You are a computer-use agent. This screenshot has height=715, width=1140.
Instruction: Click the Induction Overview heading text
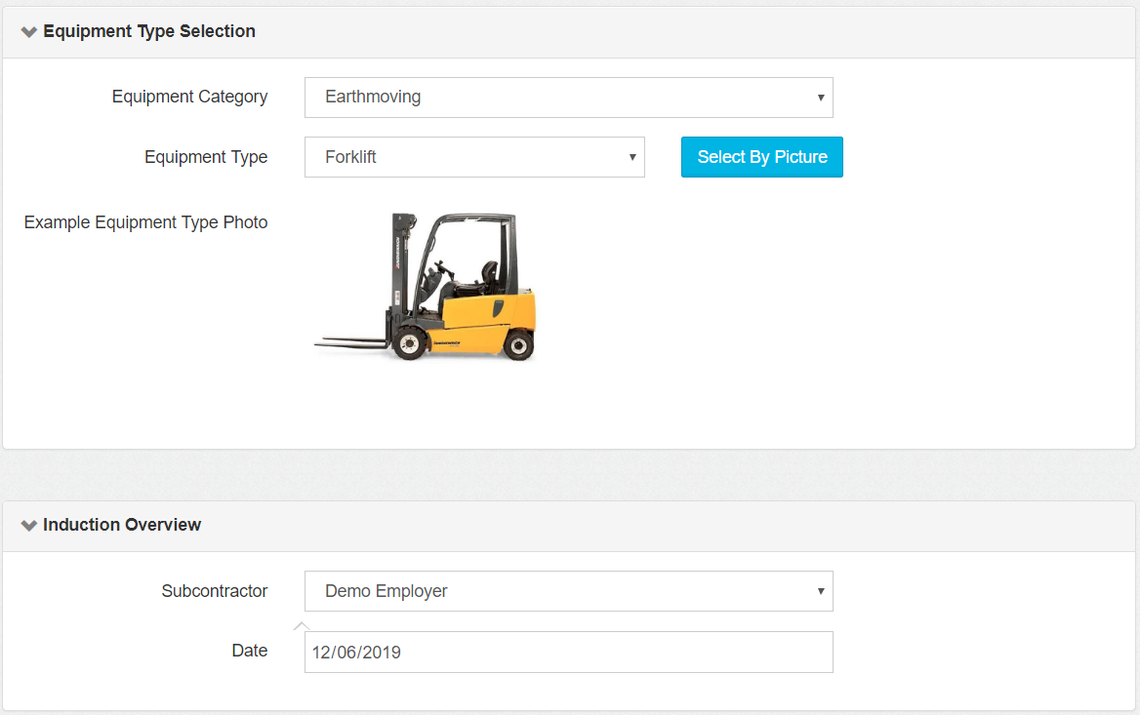click(122, 525)
